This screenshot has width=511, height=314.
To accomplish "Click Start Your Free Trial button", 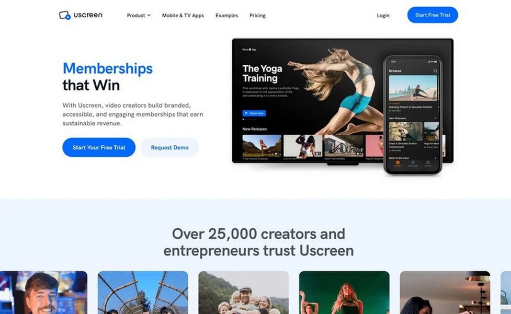I will click(x=99, y=147).
